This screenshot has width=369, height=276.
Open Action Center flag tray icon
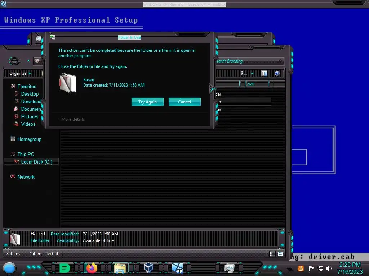tap(311, 268)
